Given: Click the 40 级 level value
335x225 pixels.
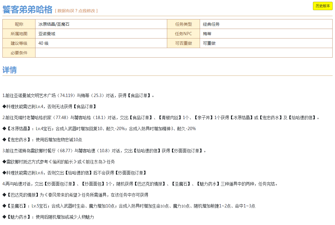Looking at the screenshot, I should coord(44,43).
